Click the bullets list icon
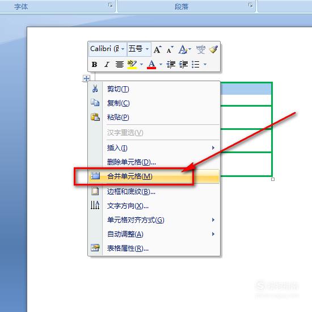 pos(196,64)
